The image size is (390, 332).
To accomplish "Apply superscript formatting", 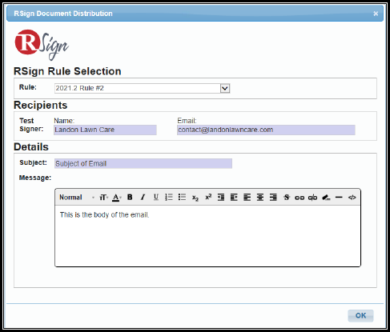I will pyautogui.click(x=208, y=197).
